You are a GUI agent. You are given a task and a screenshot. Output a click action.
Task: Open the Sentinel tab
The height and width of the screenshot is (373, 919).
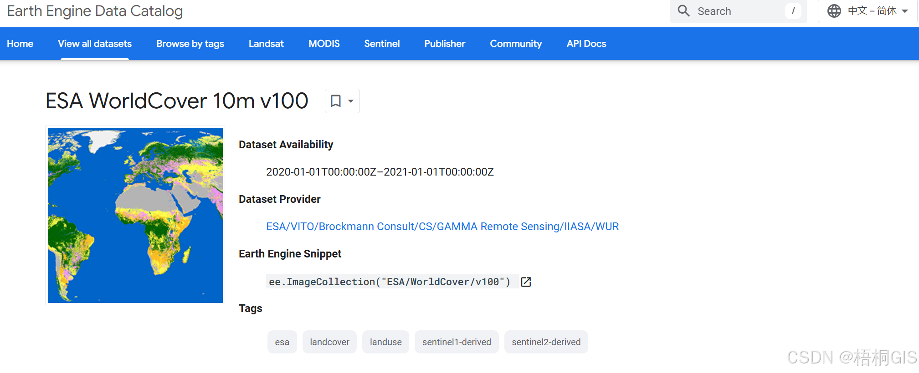382,44
